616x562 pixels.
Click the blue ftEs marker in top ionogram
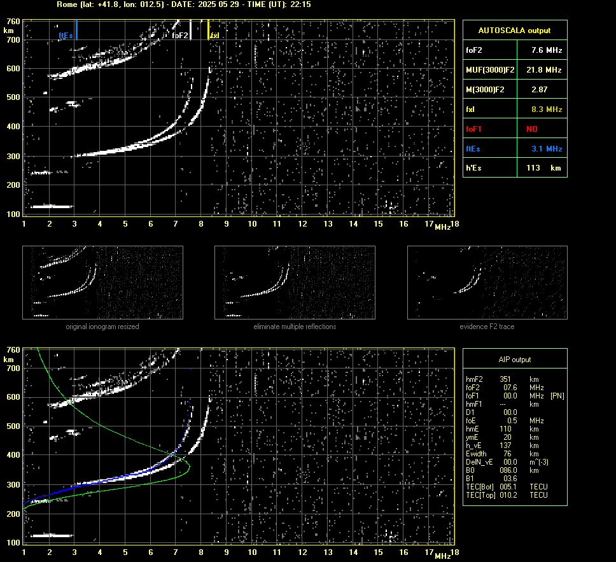tap(76, 30)
